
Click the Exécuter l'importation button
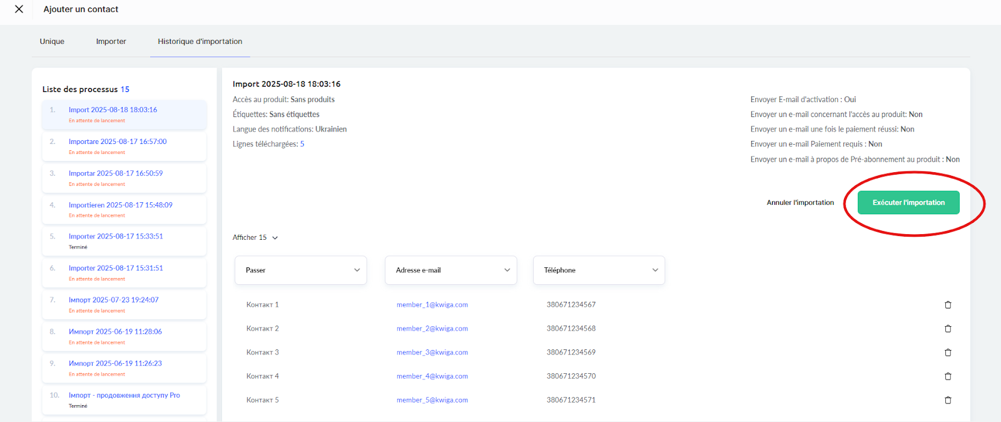click(x=908, y=203)
